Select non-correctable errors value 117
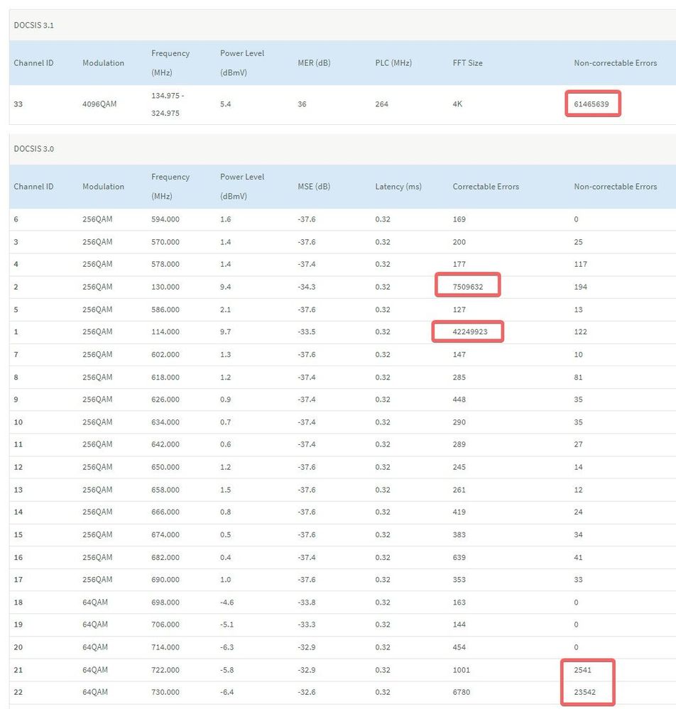This screenshot has width=676, height=709. click(581, 264)
